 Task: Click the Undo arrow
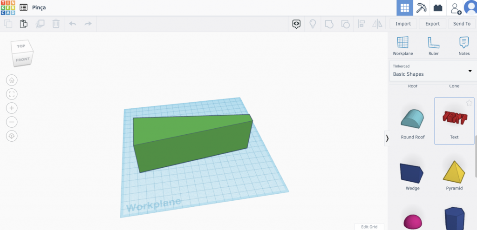coord(73,24)
